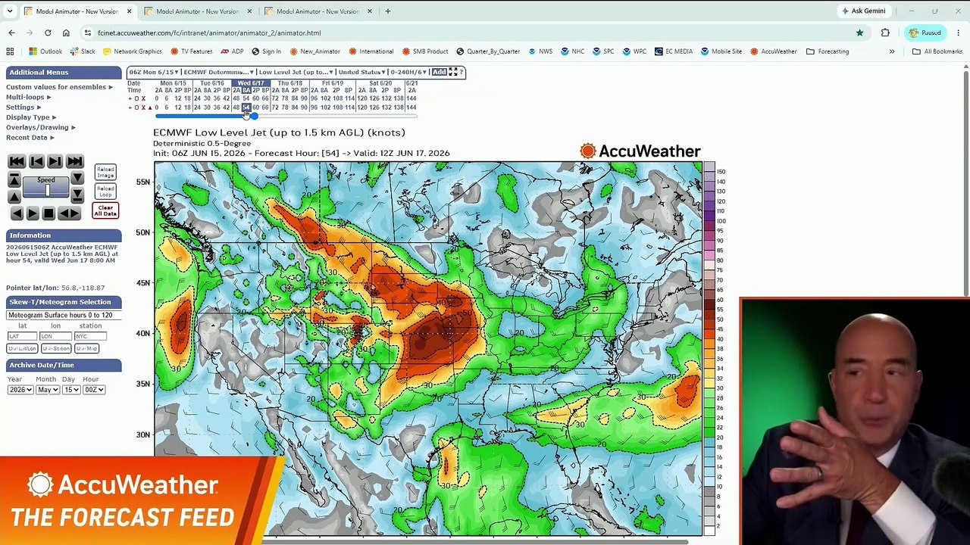
Task: Bookmark this page with star icon
Action: tap(859, 33)
